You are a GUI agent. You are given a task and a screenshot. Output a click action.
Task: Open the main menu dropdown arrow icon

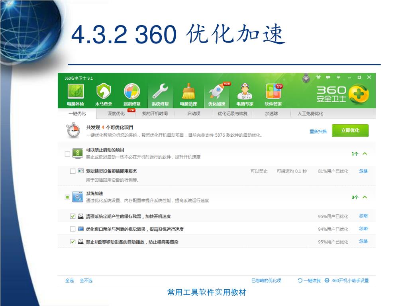338,77
